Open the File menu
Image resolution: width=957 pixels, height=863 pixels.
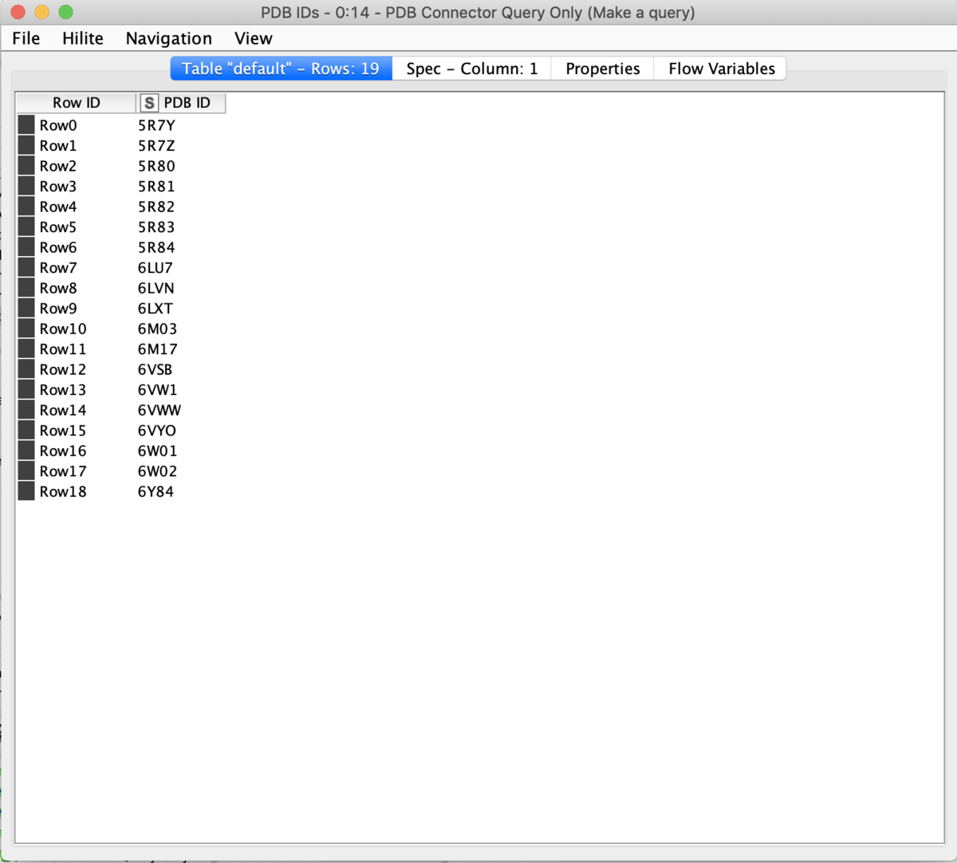tap(26, 38)
